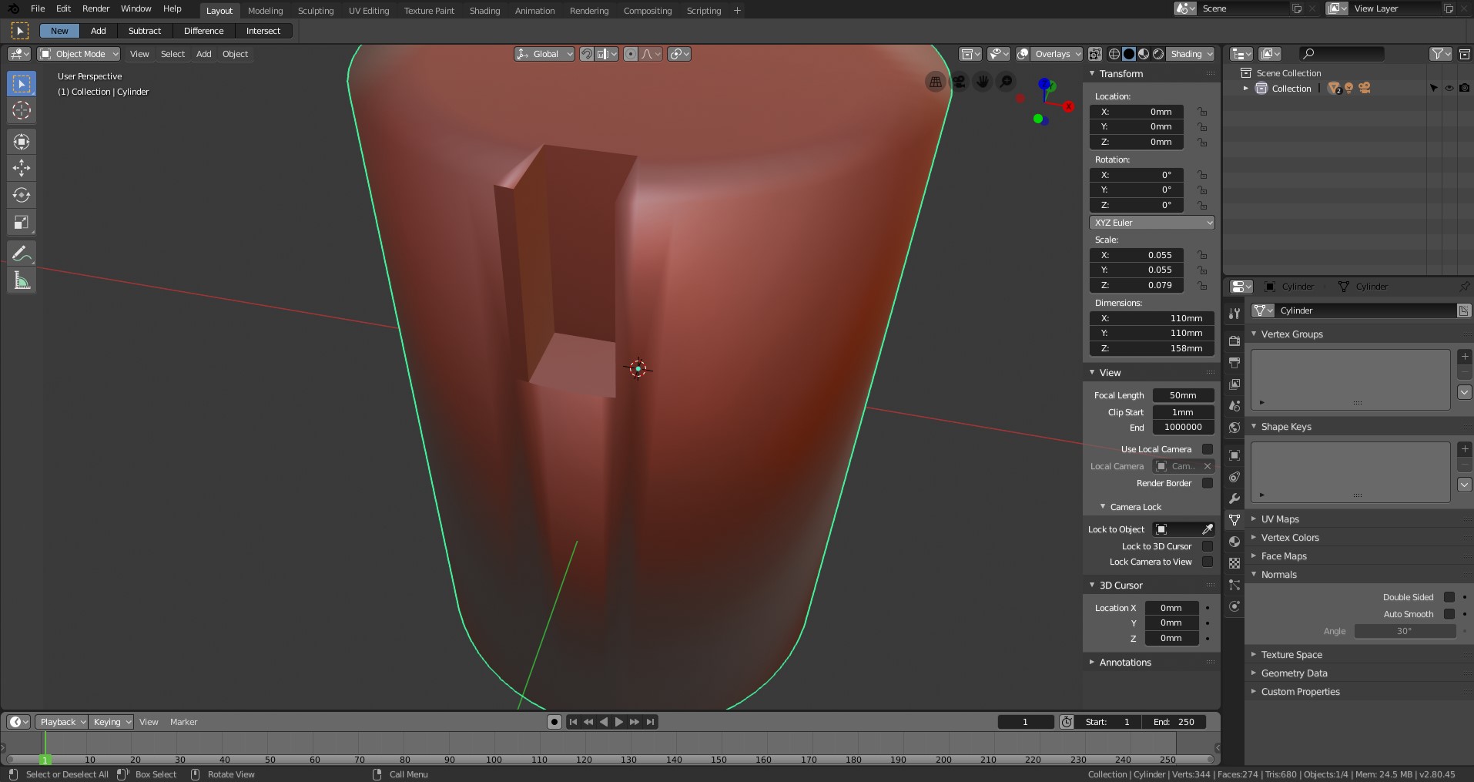
Task: Switch to the Sculpting workspace tab
Action: point(316,11)
